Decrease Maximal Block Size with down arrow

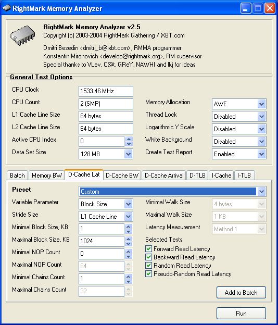pyautogui.click(x=129, y=244)
